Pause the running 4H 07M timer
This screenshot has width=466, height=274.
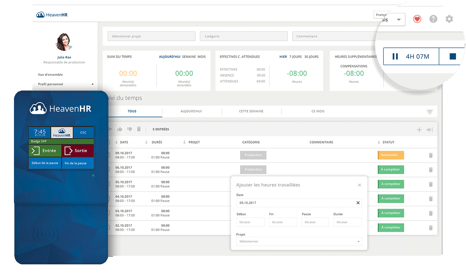pos(395,57)
